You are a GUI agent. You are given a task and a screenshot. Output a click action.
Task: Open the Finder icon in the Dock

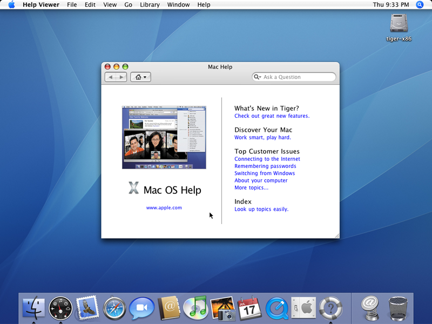coord(33,308)
